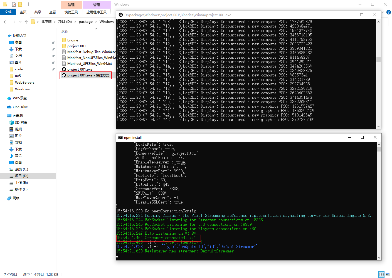Open Explorer help question mark icon
The height and width of the screenshot is (278, 392).
point(389,12)
